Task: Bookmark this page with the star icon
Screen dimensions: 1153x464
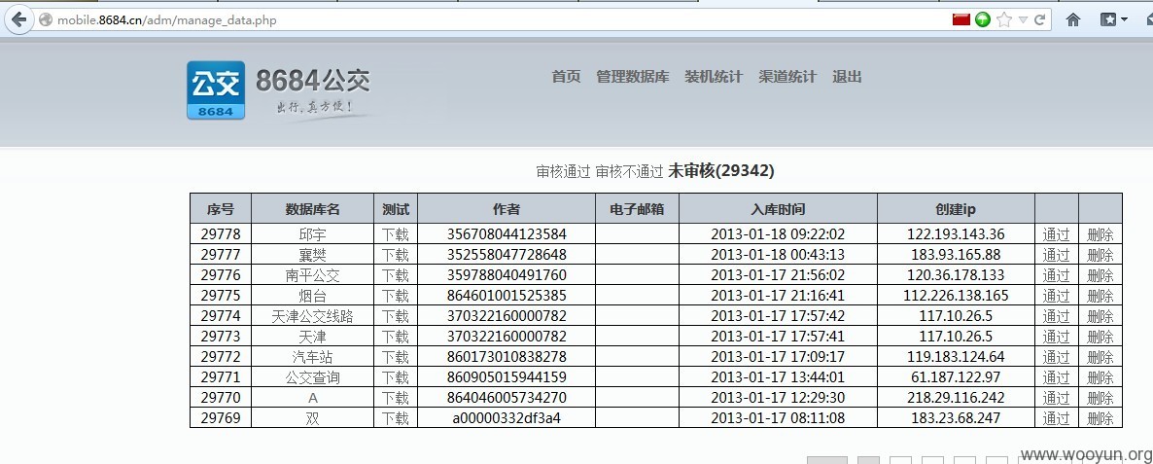Action: click(1003, 19)
